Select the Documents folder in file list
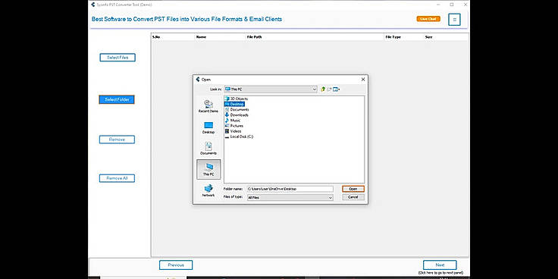This screenshot has width=558, height=279. click(237, 110)
